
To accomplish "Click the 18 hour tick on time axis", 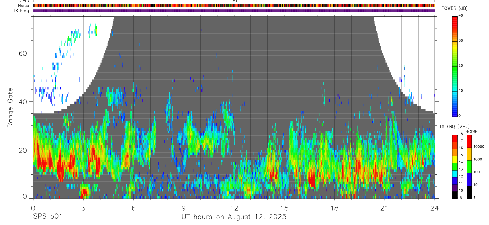I will pyautogui.click(x=334, y=208).
